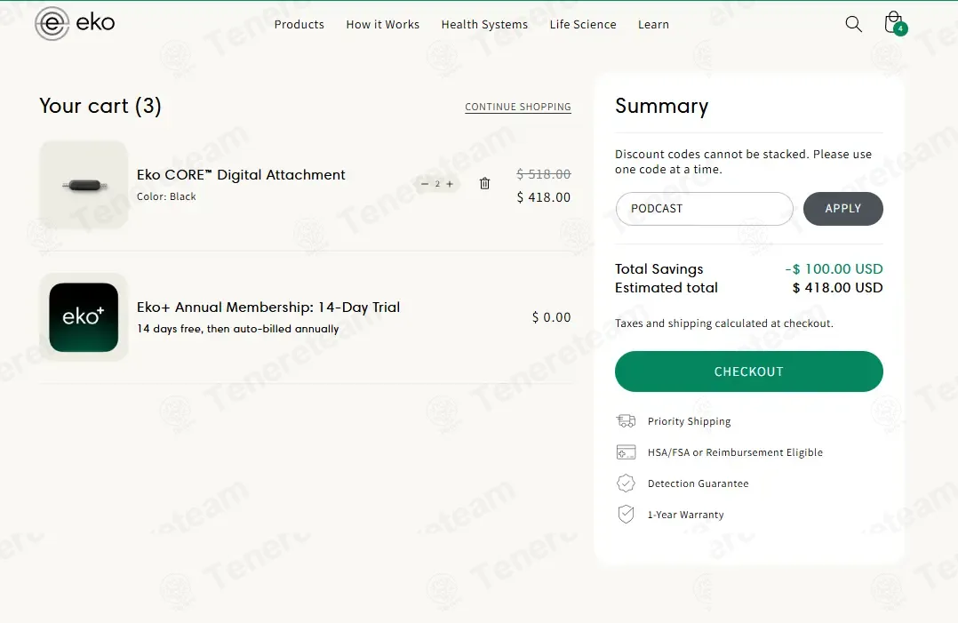The height and width of the screenshot is (623, 958).
Task: Click the discount codes cannot be stacked notice
Action: coord(743,162)
